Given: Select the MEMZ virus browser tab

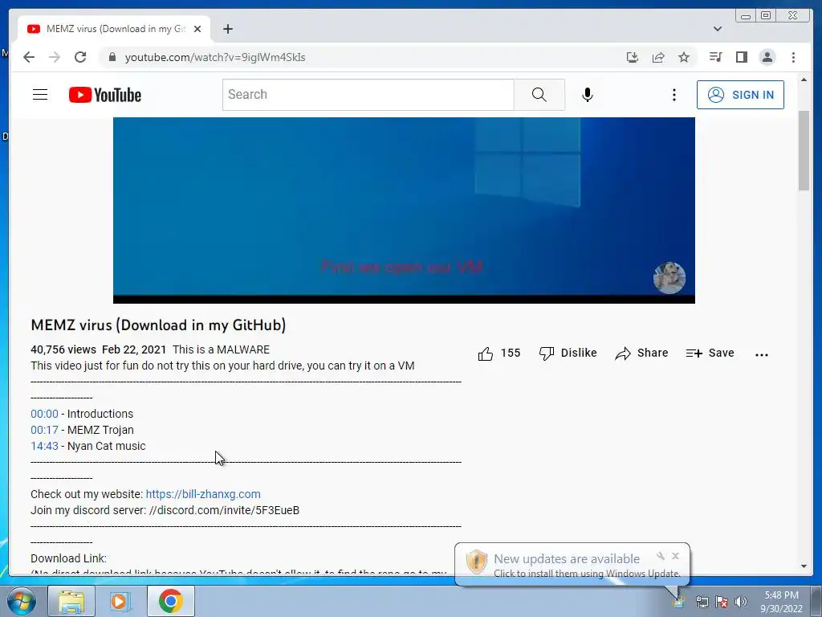Looking at the screenshot, I should point(114,30).
